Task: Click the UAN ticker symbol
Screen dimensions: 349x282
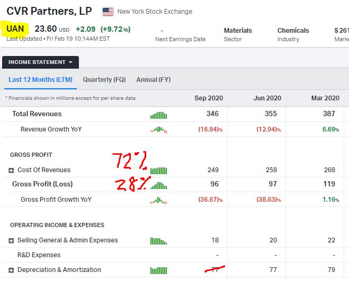Action: coord(15,28)
